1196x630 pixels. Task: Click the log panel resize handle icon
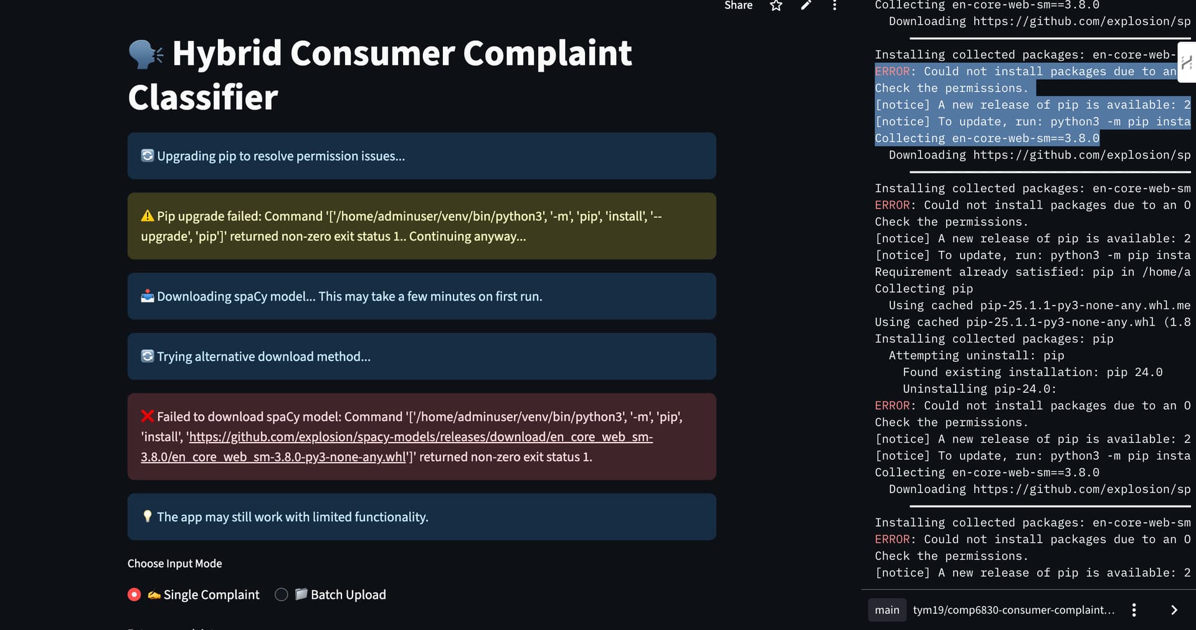tap(1186, 63)
